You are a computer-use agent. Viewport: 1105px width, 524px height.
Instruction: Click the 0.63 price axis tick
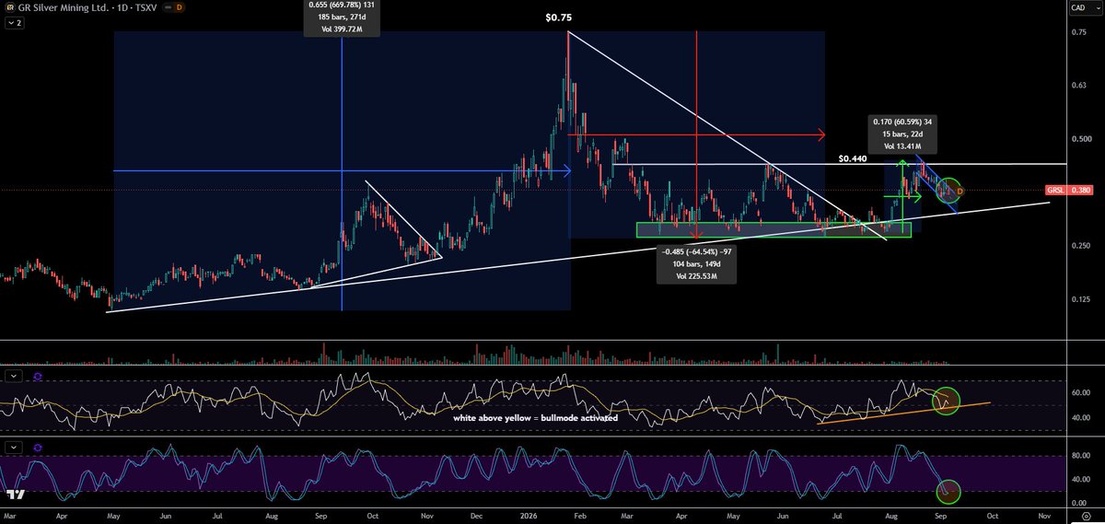pyautogui.click(x=1077, y=86)
